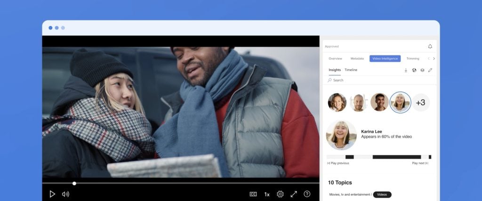
Task: Open the Timeline sub-tab
Action: 351,70
